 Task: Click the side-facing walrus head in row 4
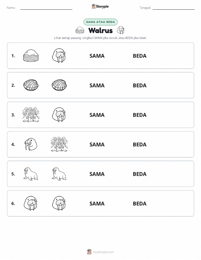click(31, 144)
